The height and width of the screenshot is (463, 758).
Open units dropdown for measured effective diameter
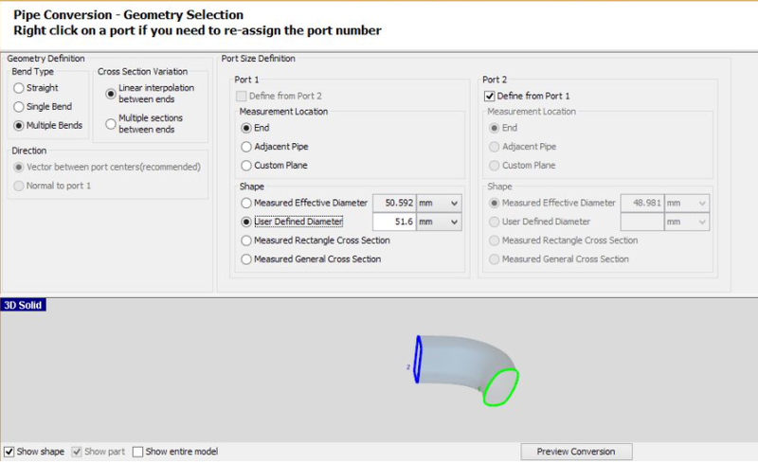[x=439, y=203]
